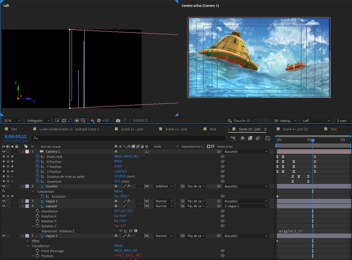Open the resolution dropdown set to Intégrale
Image resolution: width=352 pixels, height=260 pixels.
pyautogui.click(x=38, y=120)
